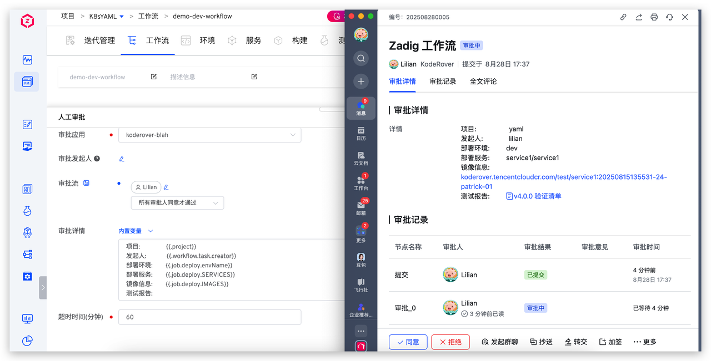Select the PM project icon in Zadig sidebar
The image size is (711, 361).
pos(27,82)
